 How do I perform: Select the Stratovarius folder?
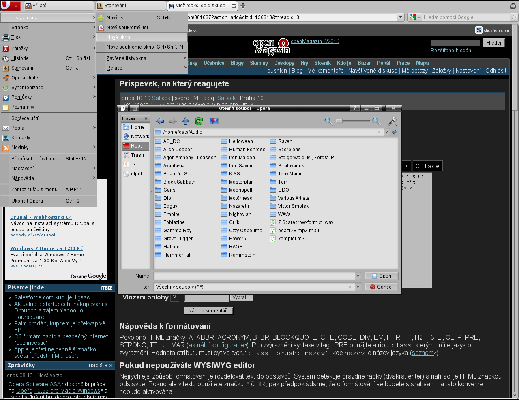[x=287, y=166]
